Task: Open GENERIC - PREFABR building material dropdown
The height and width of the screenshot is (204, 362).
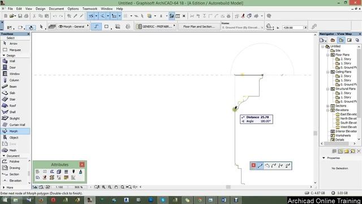Action: click(x=156, y=27)
